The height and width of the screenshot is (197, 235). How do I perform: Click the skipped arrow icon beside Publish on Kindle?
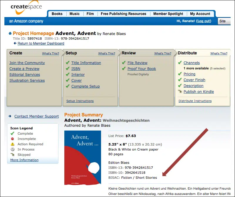click(180, 91)
